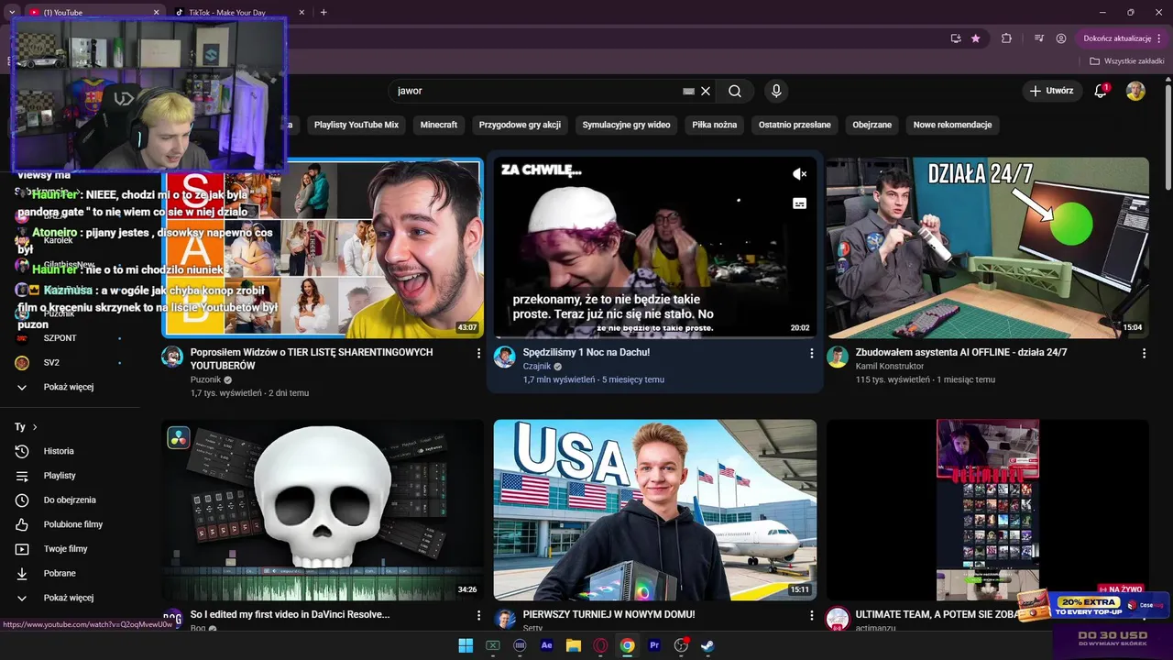Viewport: 1173px width, 660px height.
Task: Select the 'Piłka nożna' filter chip
Action: (x=715, y=125)
